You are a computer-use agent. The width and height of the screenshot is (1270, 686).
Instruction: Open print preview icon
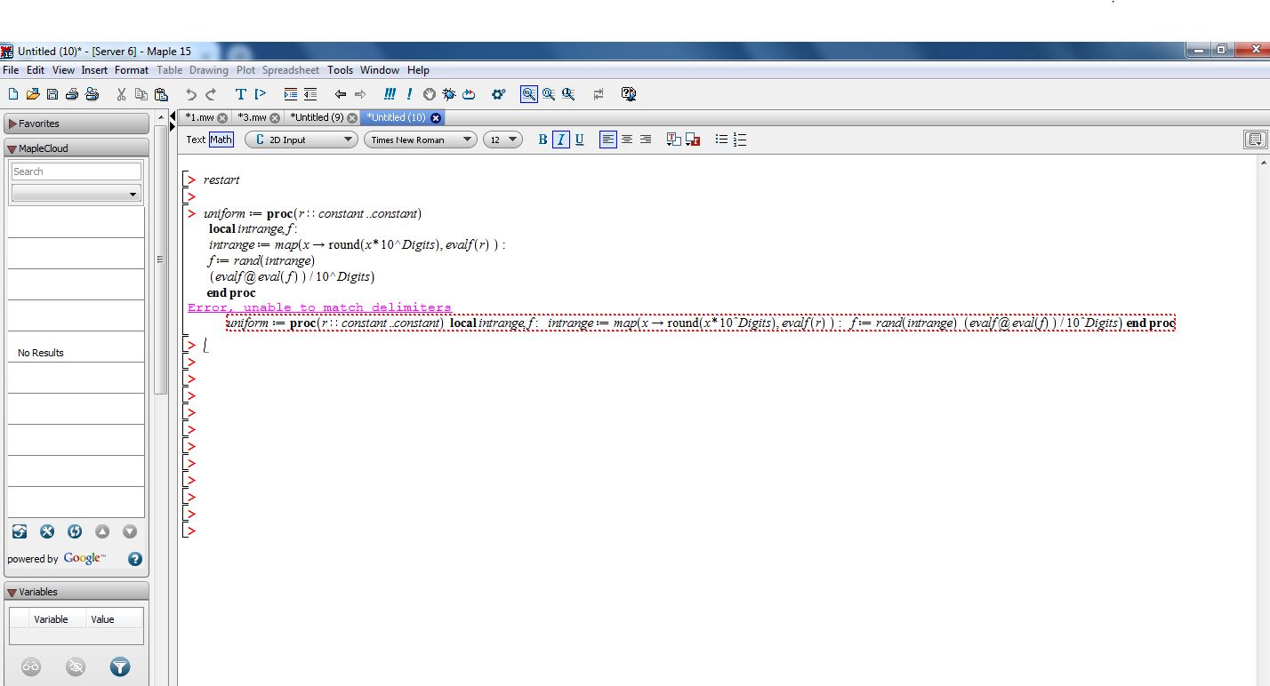coord(92,94)
